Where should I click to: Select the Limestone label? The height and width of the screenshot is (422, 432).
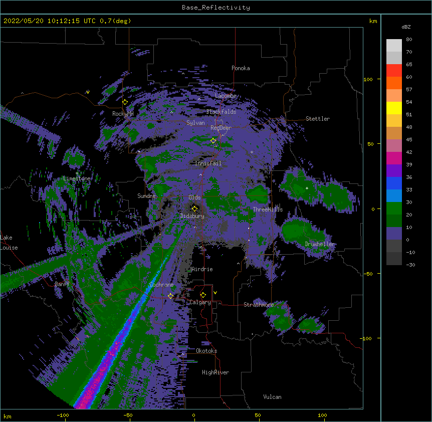[77, 178]
